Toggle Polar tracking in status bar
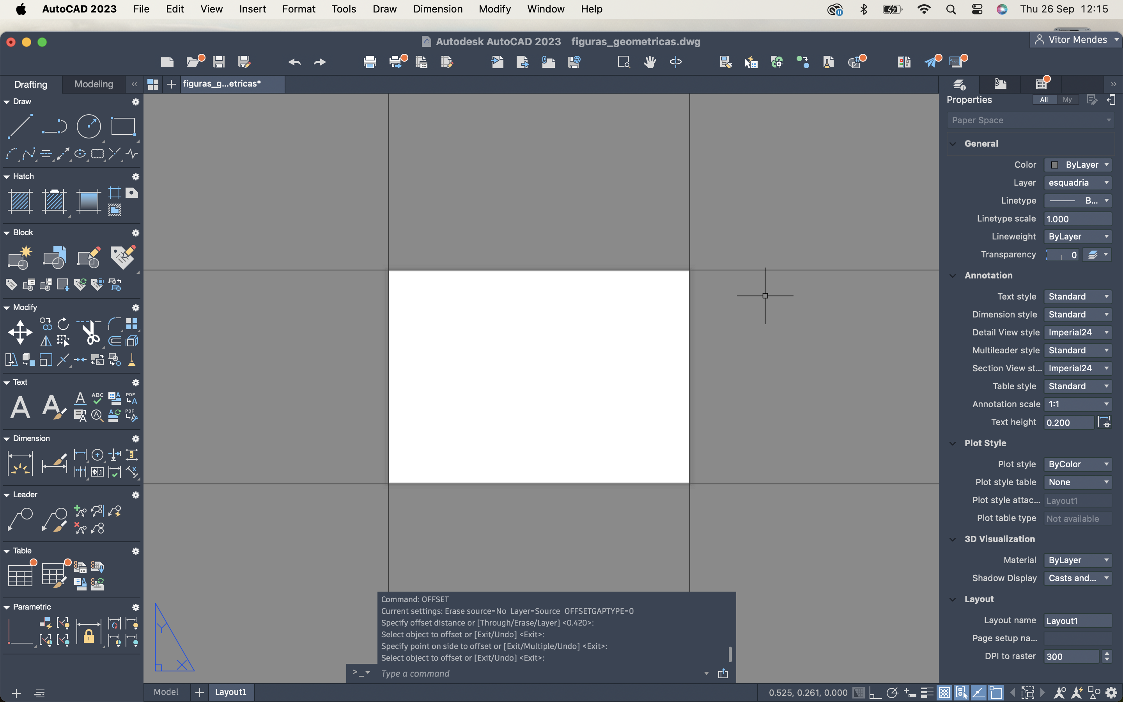The width and height of the screenshot is (1123, 702). pos(893,693)
